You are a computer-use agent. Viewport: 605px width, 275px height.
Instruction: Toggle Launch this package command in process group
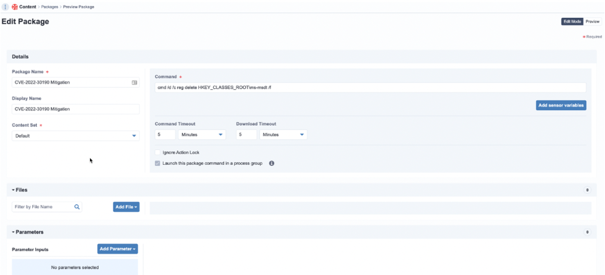coord(157,164)
